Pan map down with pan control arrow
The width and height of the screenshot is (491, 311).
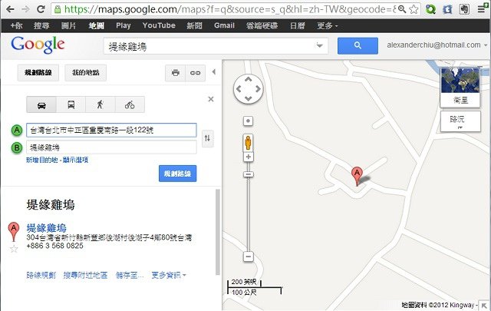[x=249, y=98]
